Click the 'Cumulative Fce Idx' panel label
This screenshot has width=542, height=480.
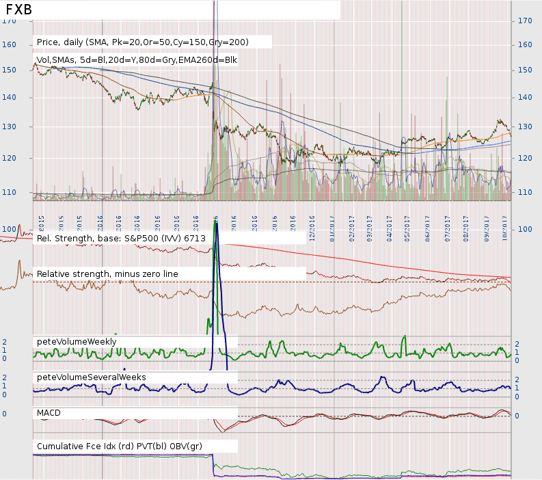click(120, 446)
